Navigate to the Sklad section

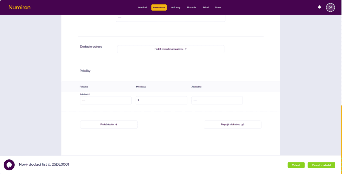[205, 7]
